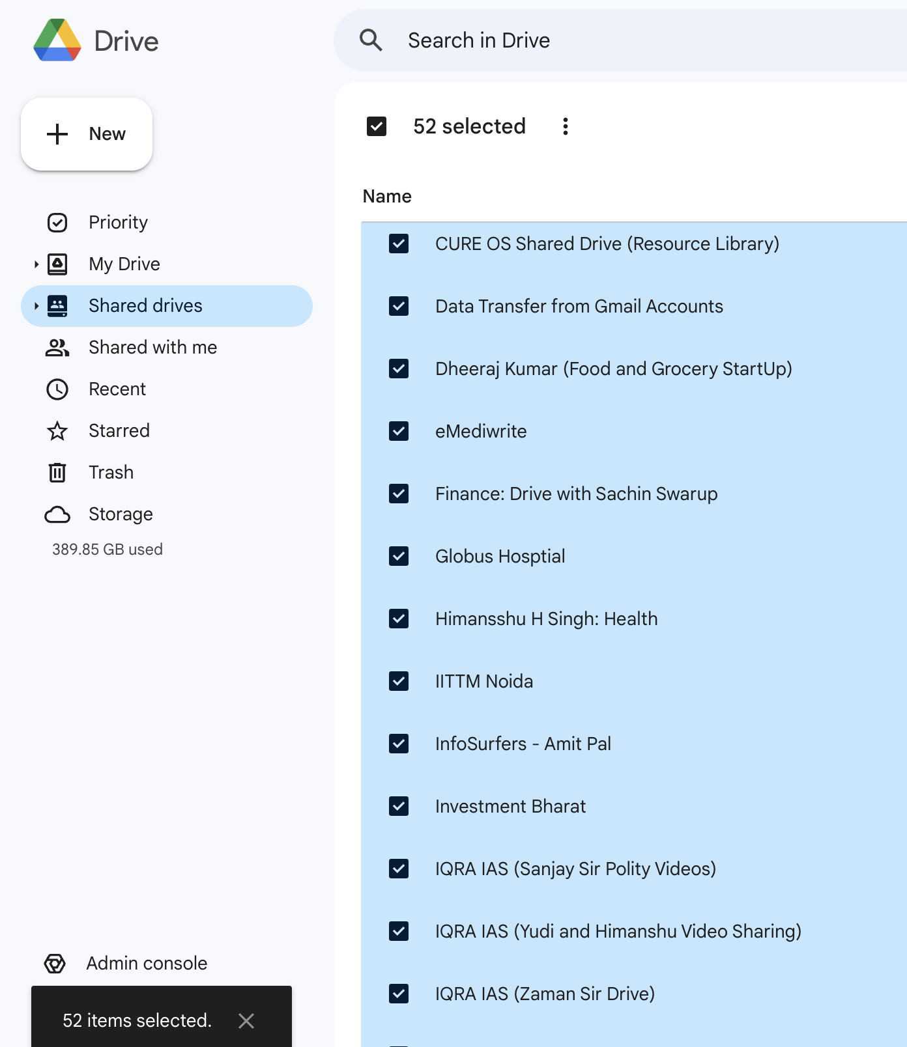The width and height of the screenshot is (907, 1047).
Task: Dismiss the 52 items selected notification
Action: coord(246,1021)
